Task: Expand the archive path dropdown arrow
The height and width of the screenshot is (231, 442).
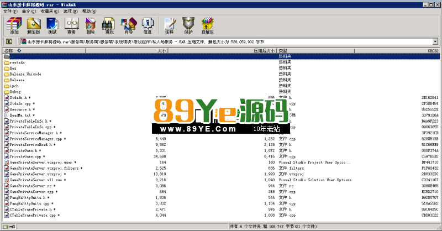Action: click(x=435, y=42)
